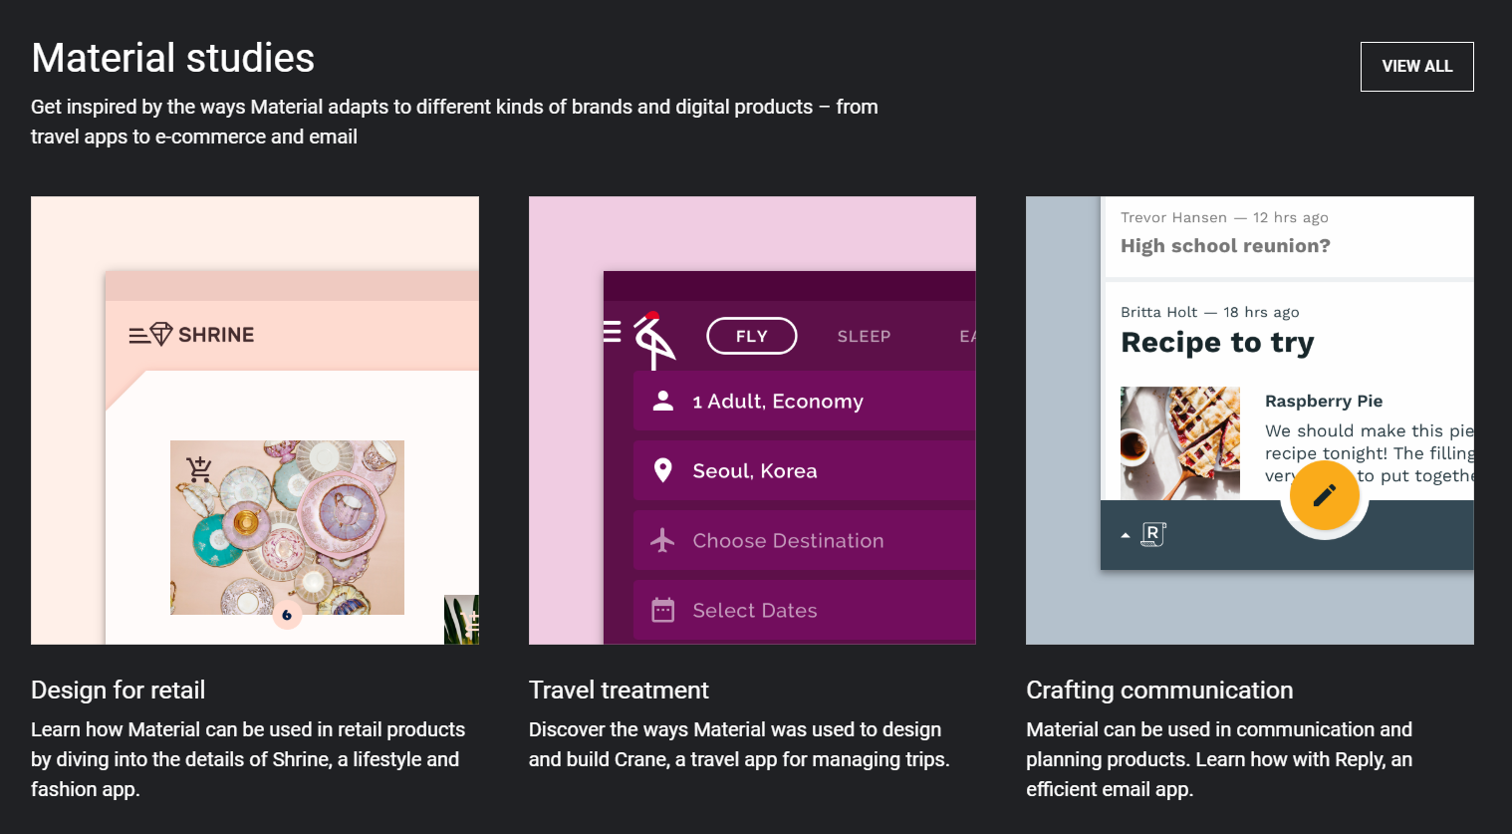This screenshot has height=834, width=1512.
Task: Click the location pin icon for Seoul, Korea
Action: (661, 470)
